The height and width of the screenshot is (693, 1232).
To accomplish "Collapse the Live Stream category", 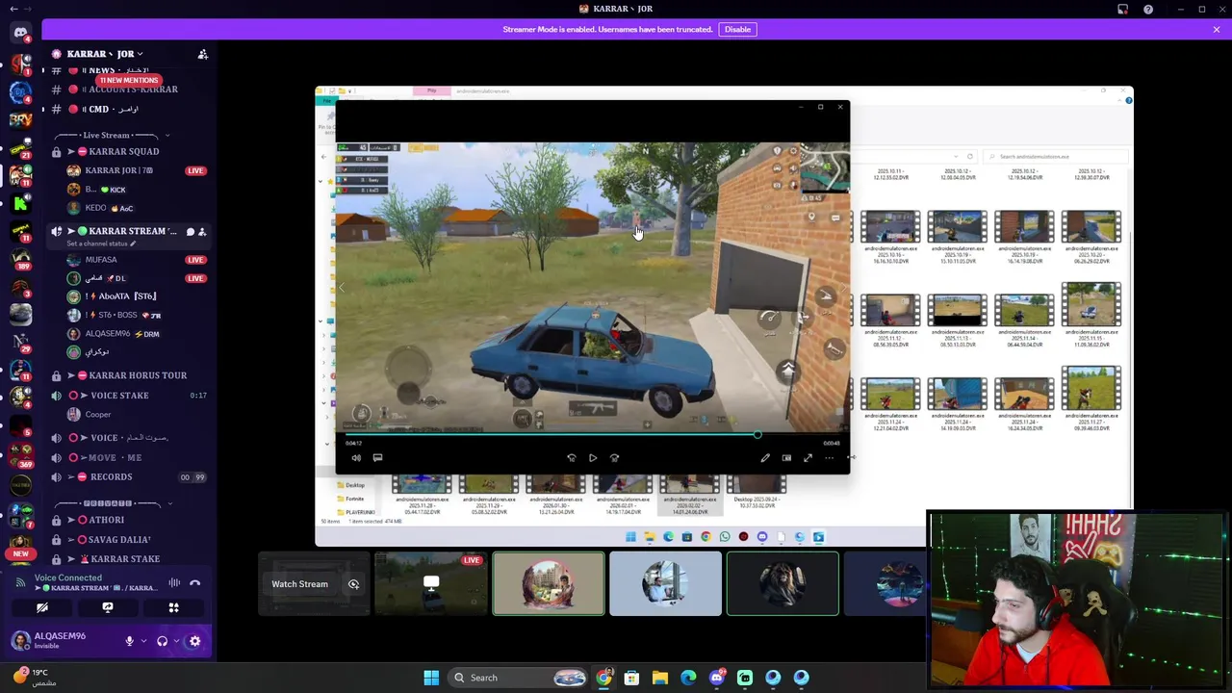I will click(x=112, y=136).
